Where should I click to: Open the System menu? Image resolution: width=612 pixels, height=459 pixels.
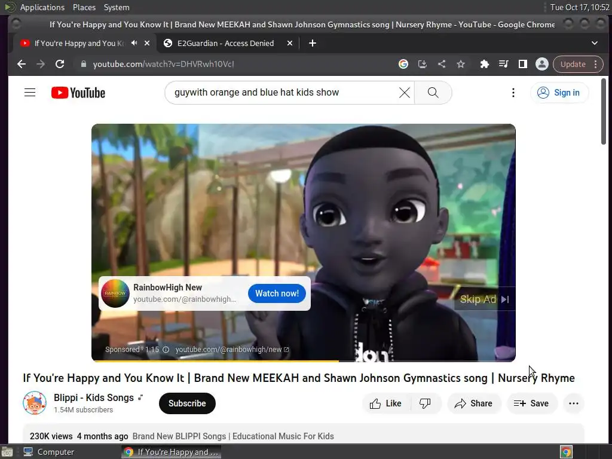[x=117, y=7]
